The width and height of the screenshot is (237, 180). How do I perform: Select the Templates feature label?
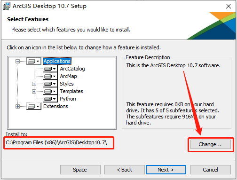click(71, 91)
